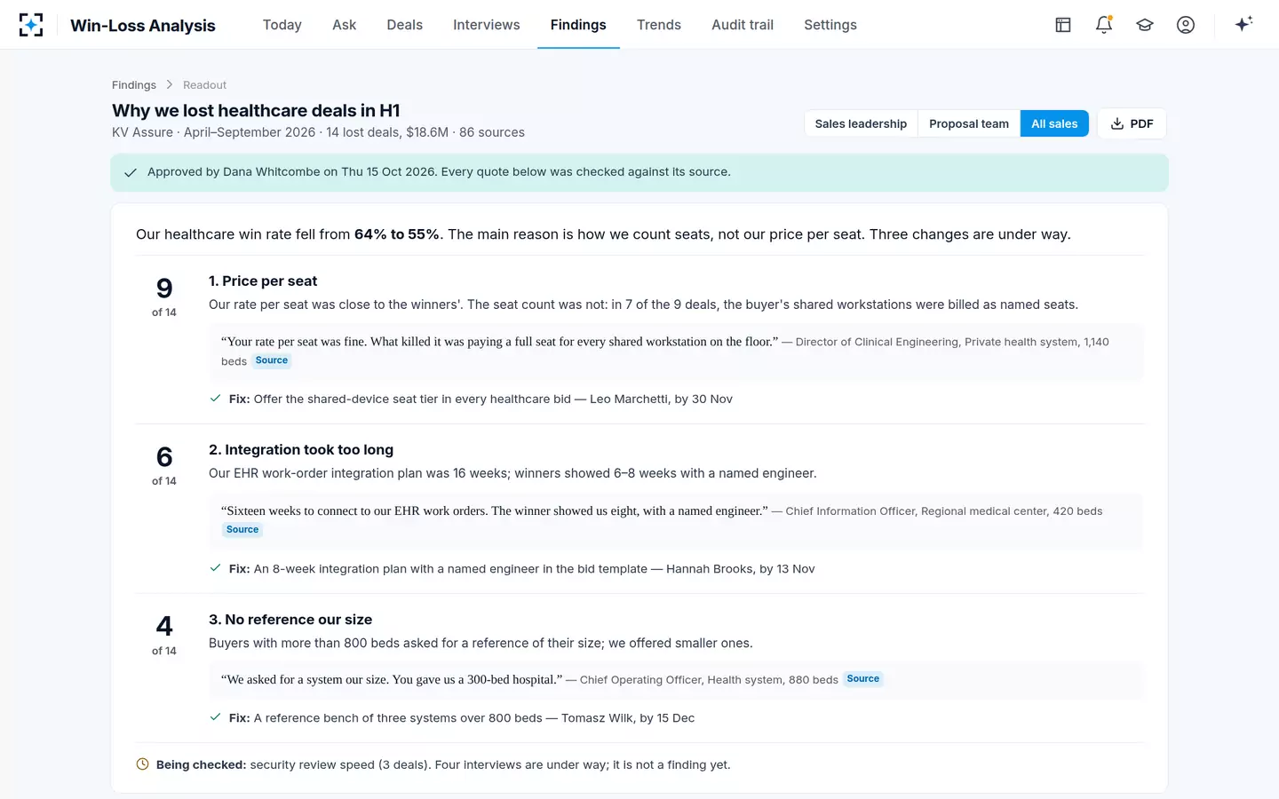This screenshot has width=1279, height=799.
Task: Click the "6 of 14" deal count
Action: pyautogui.click(x=164, y=464)
